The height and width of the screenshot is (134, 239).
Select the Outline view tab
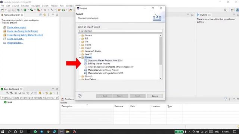(x=204, y=15)
